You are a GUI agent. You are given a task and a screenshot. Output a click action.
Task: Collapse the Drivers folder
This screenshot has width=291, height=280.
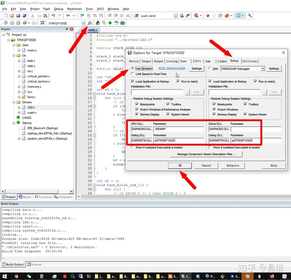tap(14, 102)
